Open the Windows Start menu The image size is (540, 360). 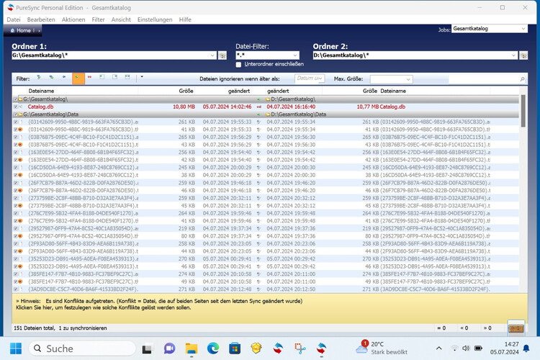coord(16,348)
